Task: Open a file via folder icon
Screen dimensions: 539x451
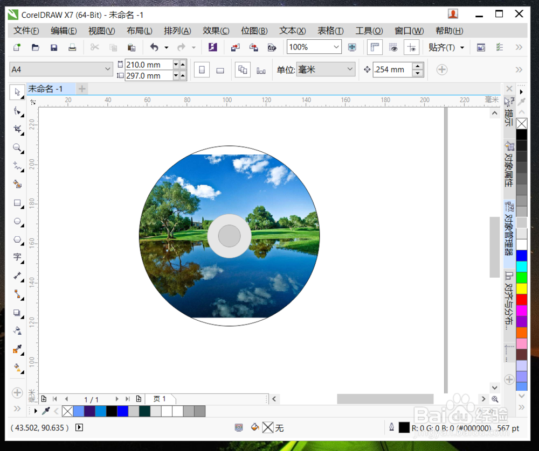Action: coord(36,47)
